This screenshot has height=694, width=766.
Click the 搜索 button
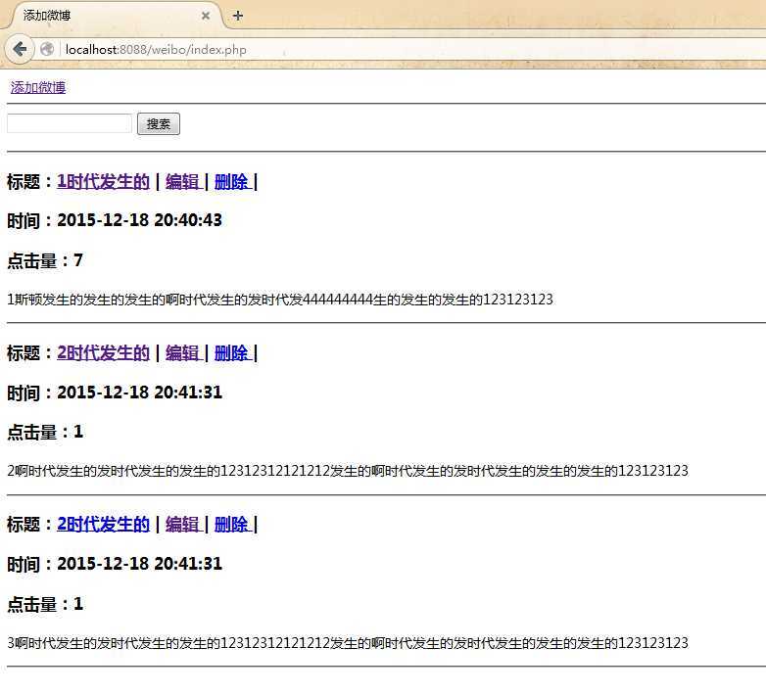click(x=159, y=123)
